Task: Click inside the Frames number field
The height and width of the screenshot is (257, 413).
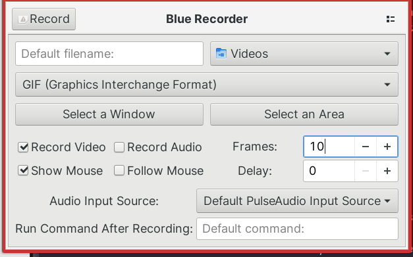Action: [x=329, y=147]
